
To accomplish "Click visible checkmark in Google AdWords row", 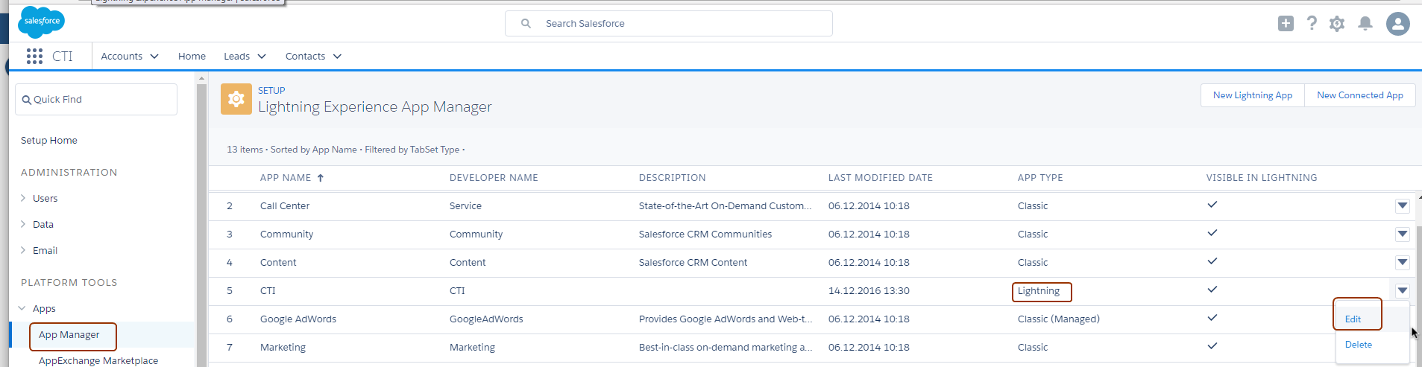I will [x=1212, y=318].
